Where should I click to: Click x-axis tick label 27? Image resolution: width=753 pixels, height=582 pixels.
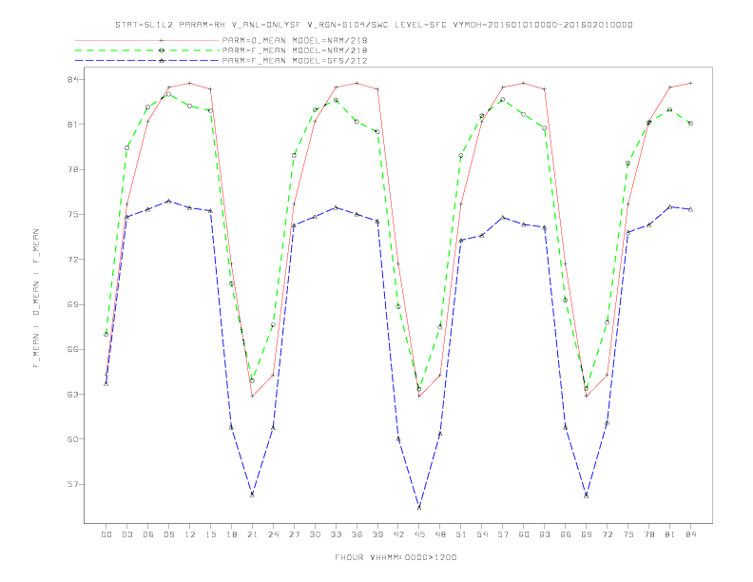pyautogui.click(x=294, y=534)
